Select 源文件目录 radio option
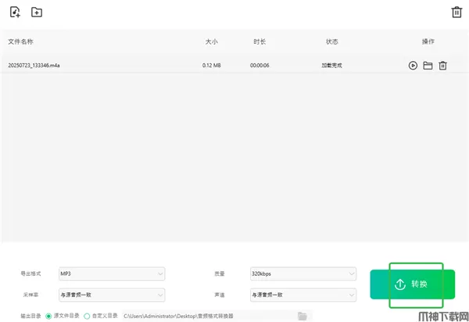This screenshot has width=469, height=322. coord(48,316)
